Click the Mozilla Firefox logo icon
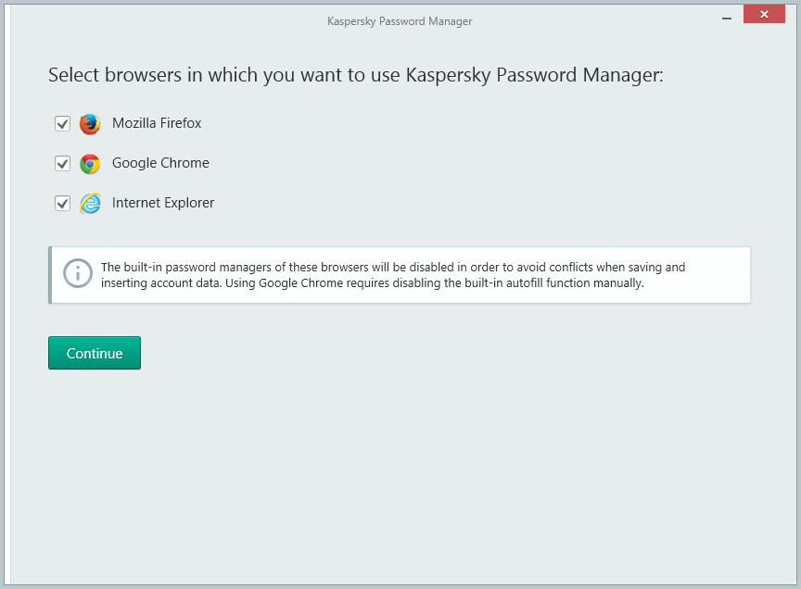The width and height of the screenshot is (801, 589). point(90,124)
